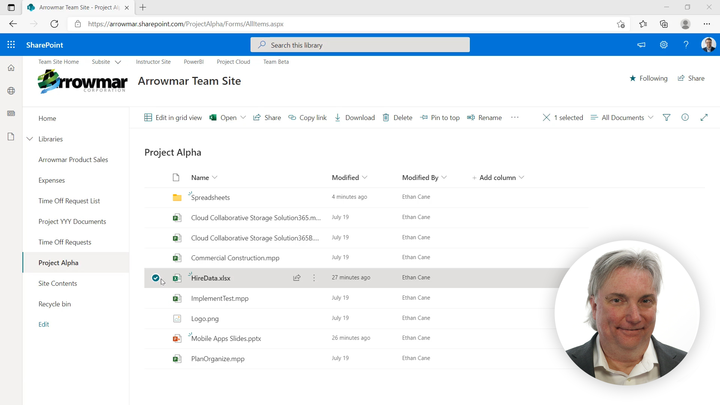This screenshot has height=405, width=720.
Task: Go to the home icon in left rail
Action: [11, 68]
